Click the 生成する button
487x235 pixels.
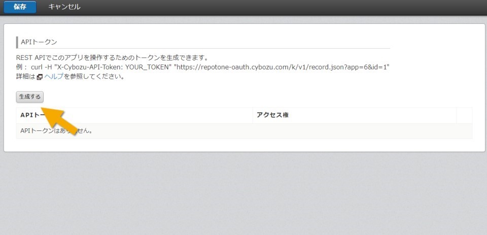(30, 96)
